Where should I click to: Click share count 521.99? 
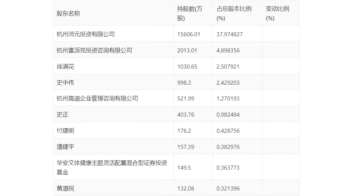186,98
